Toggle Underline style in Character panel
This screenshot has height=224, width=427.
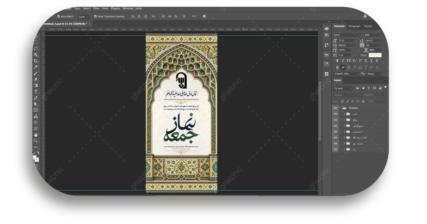[x=371, y=61]
